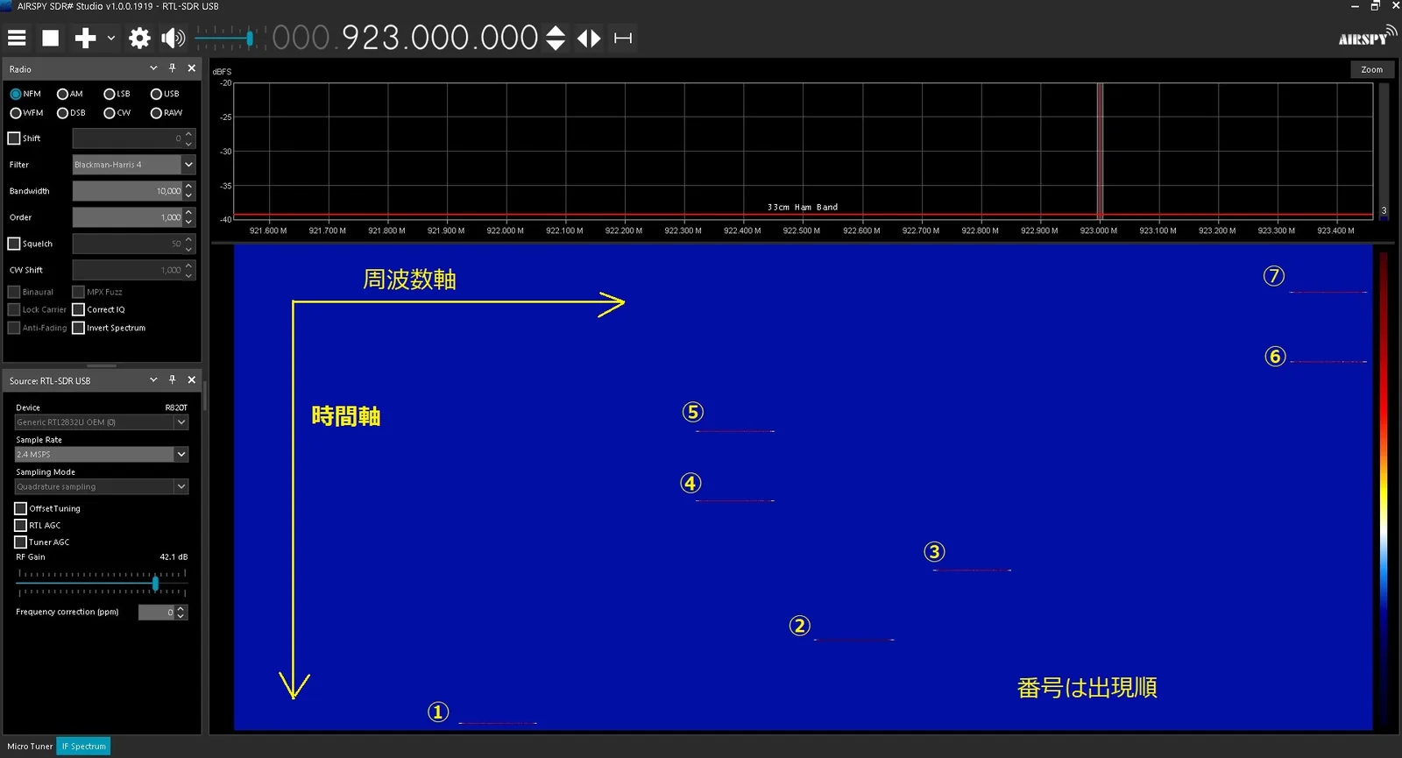This screenshot has width=1402, height=758.
Task: Click the left-right tuning style icon
Action: click(589, 38)
